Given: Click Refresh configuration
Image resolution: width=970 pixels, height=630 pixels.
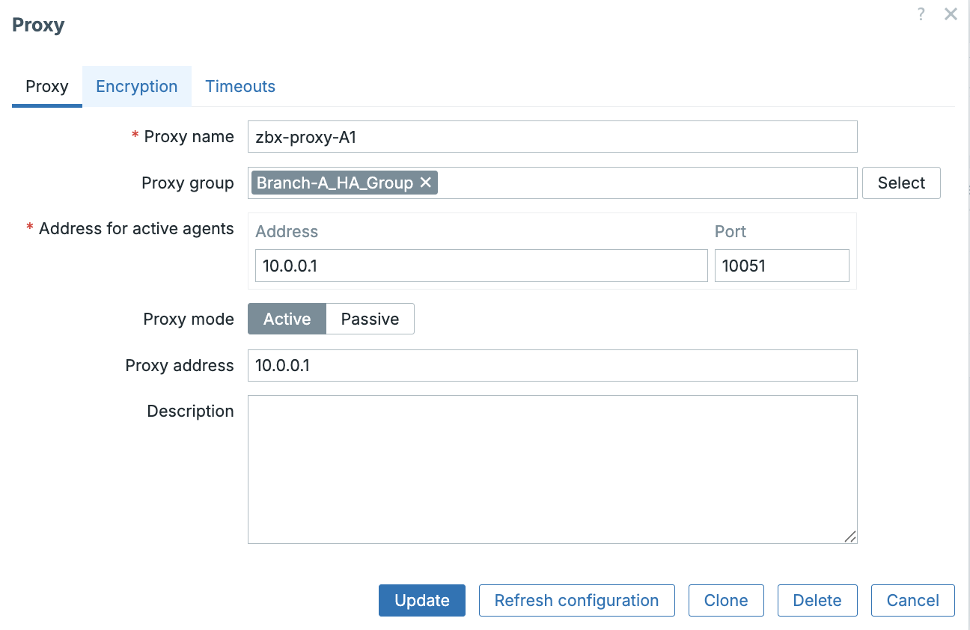Looking at the screenshot, I should (x=576, y=600).
